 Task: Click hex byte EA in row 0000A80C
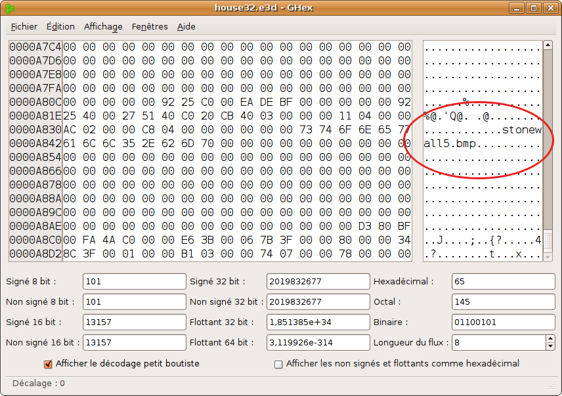point(247,102)
